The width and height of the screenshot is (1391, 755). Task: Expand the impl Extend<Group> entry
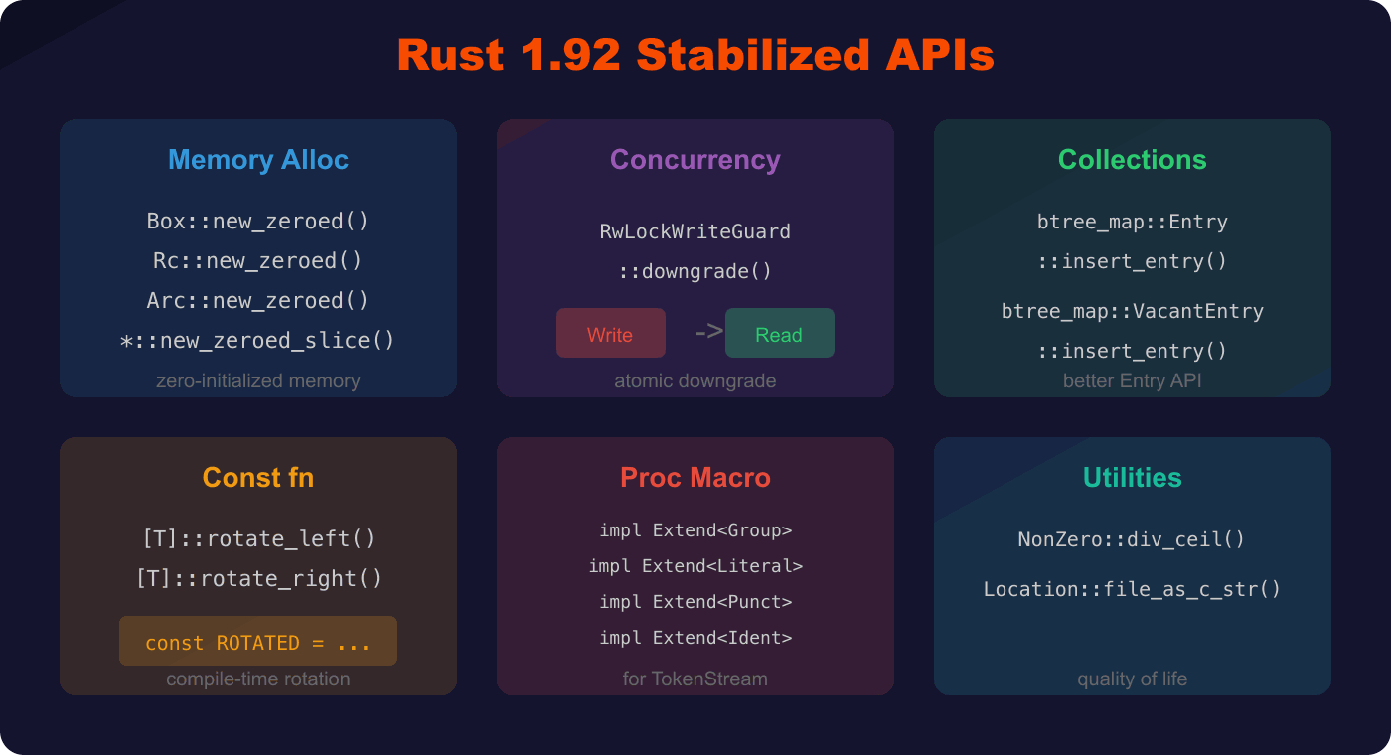click(695, 530)
